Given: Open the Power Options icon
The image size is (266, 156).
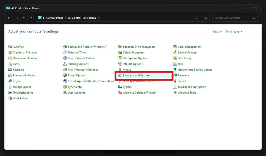Looking at the screenshot, I should pos(65,75).
